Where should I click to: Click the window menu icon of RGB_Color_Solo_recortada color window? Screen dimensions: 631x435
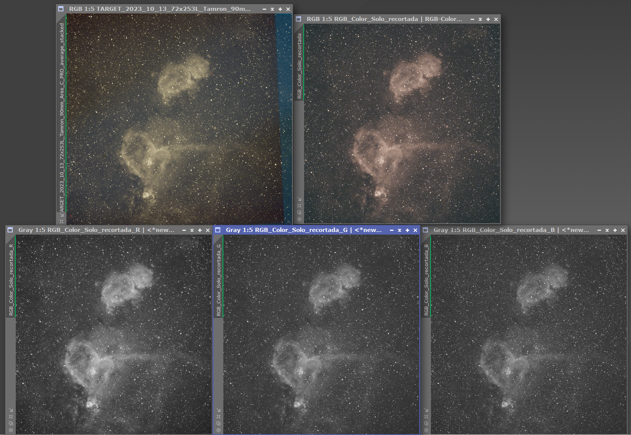[x=298, y=19]
